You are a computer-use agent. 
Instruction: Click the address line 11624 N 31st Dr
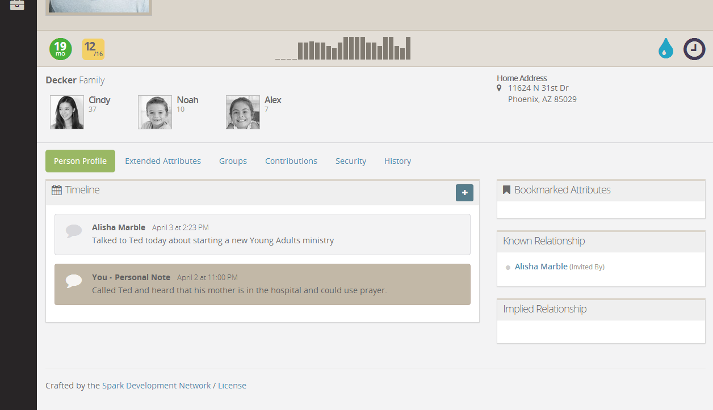pyautogui.click(x=538, y=88)
